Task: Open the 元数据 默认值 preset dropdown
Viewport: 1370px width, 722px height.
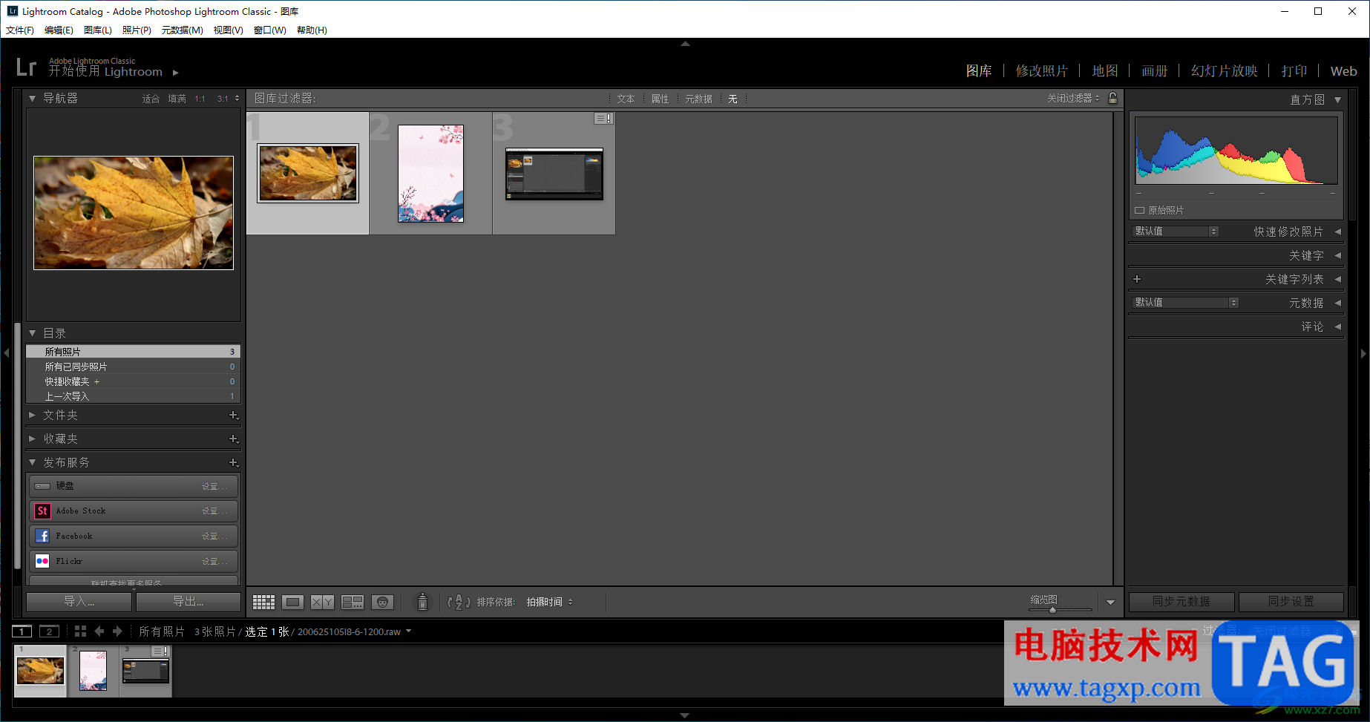Action: coord(1186,303)
